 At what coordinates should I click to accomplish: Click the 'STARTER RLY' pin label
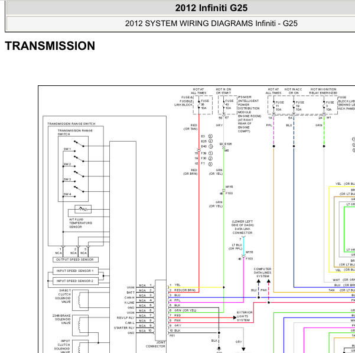tap(124, 328)
